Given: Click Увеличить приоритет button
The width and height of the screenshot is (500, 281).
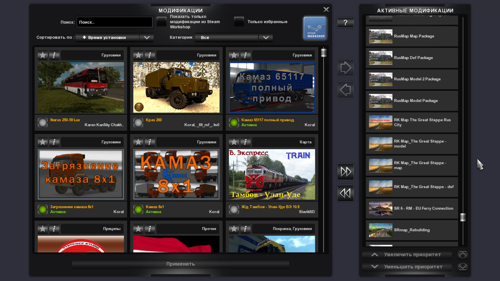Looking at the screenshot, I should (x=407, y=255).
